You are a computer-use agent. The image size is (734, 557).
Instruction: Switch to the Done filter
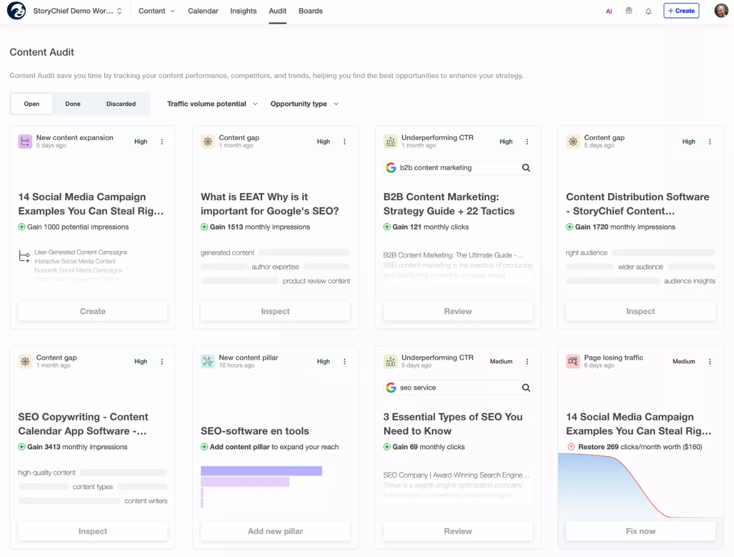coord(73,104)
